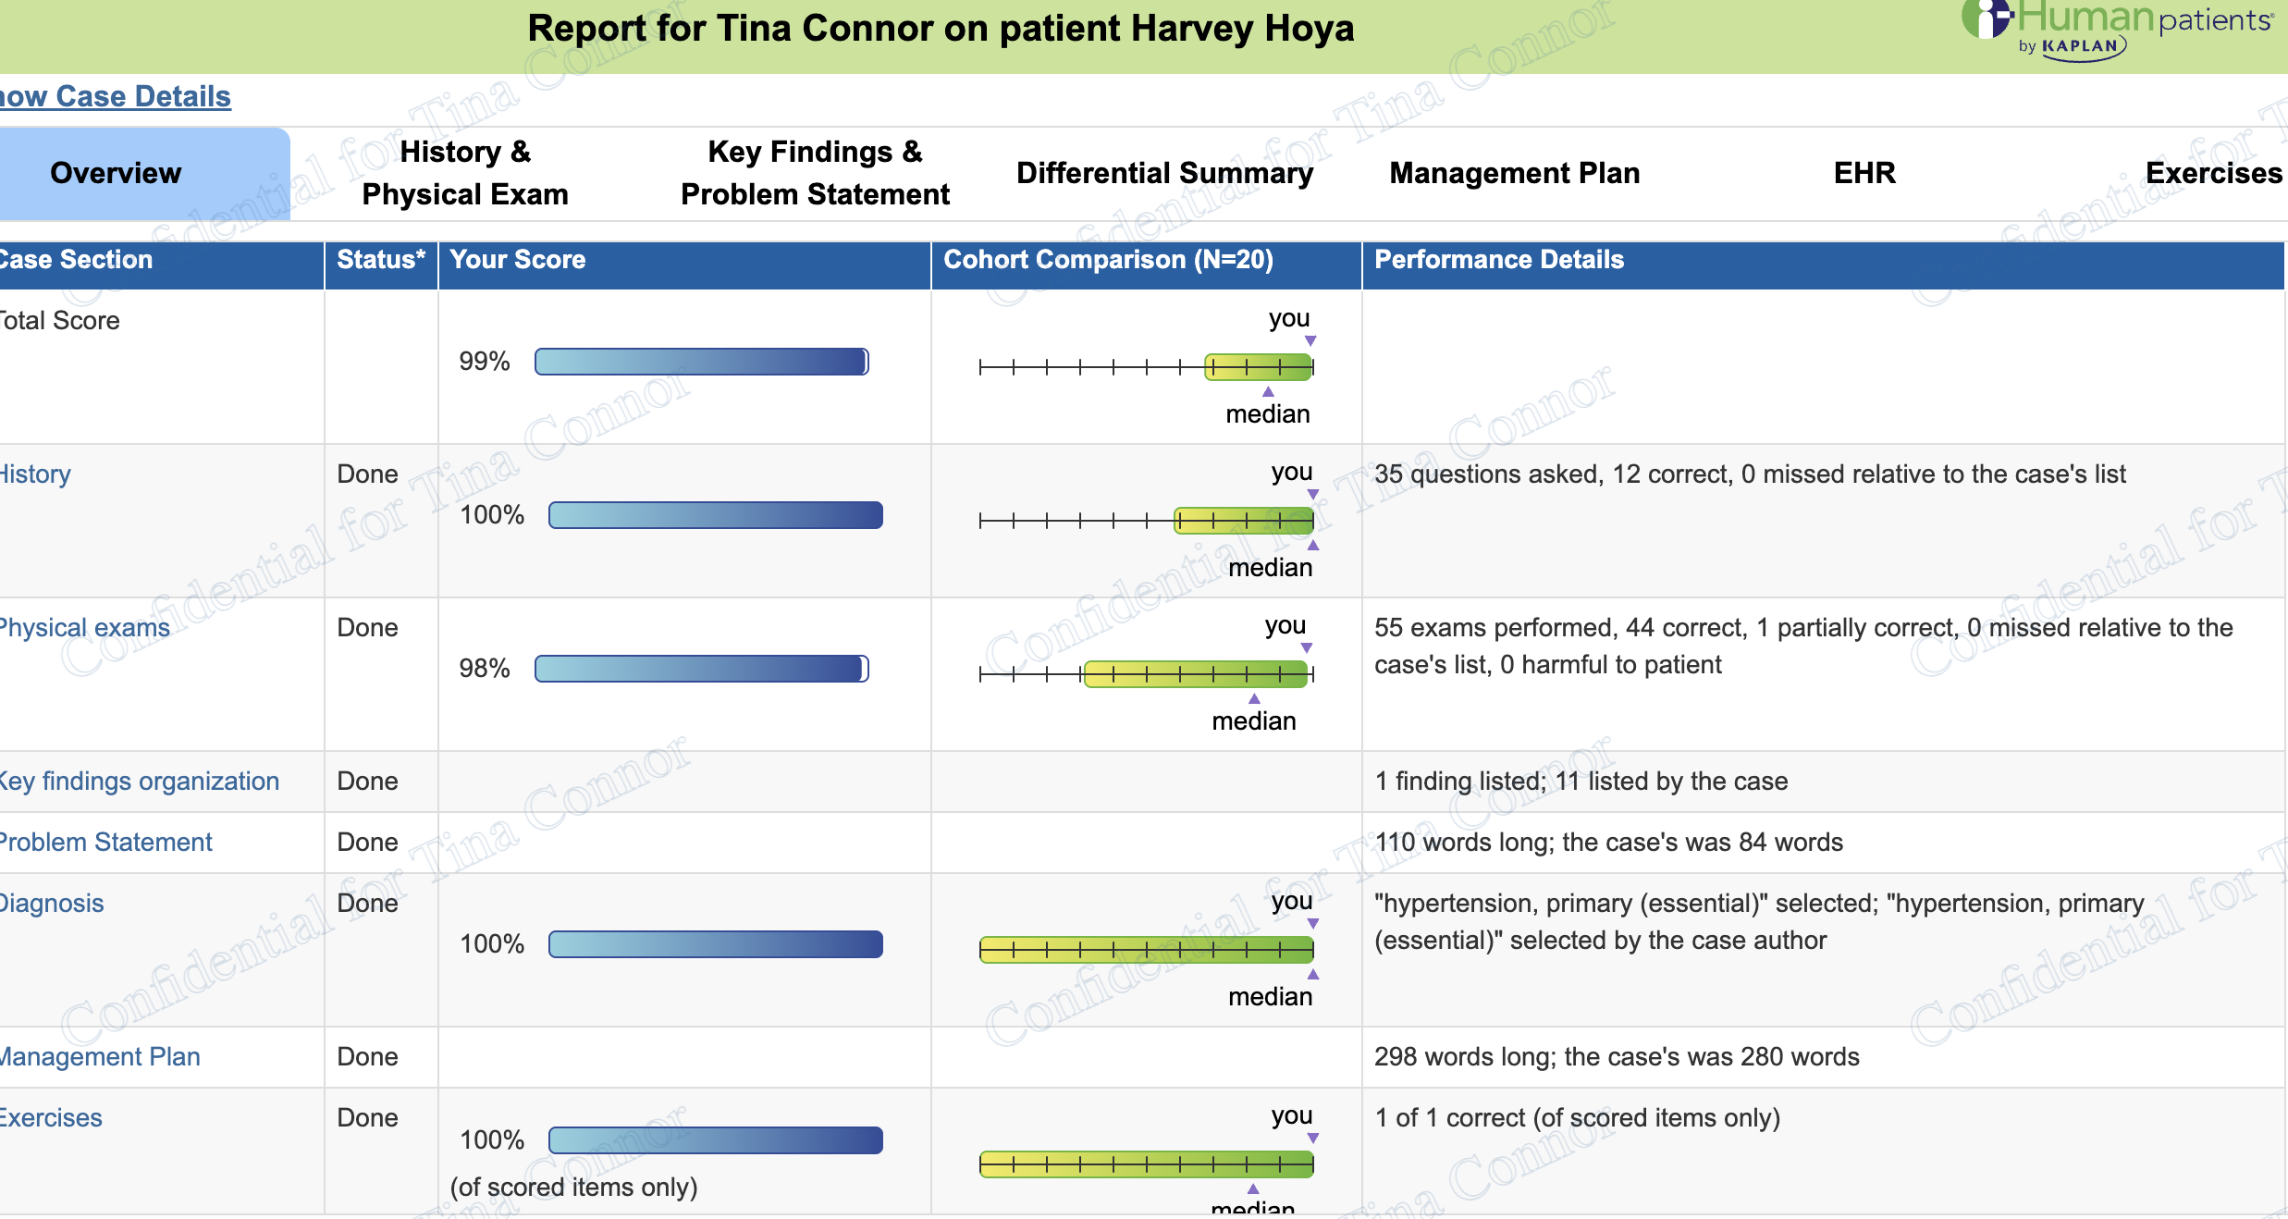Viewport: 2288px width, 1219px height.
Task: Open the Differential Summary tab
Action: [x=1164, y=172]
